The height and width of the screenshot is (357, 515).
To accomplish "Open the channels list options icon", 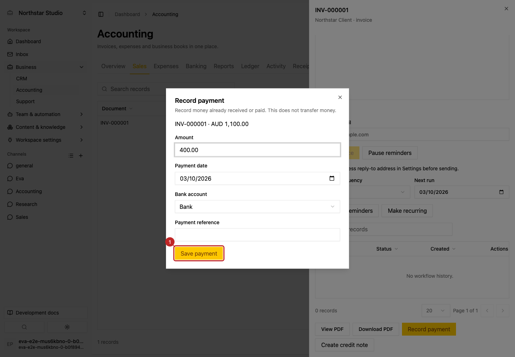I will click(x=71, y=156).
